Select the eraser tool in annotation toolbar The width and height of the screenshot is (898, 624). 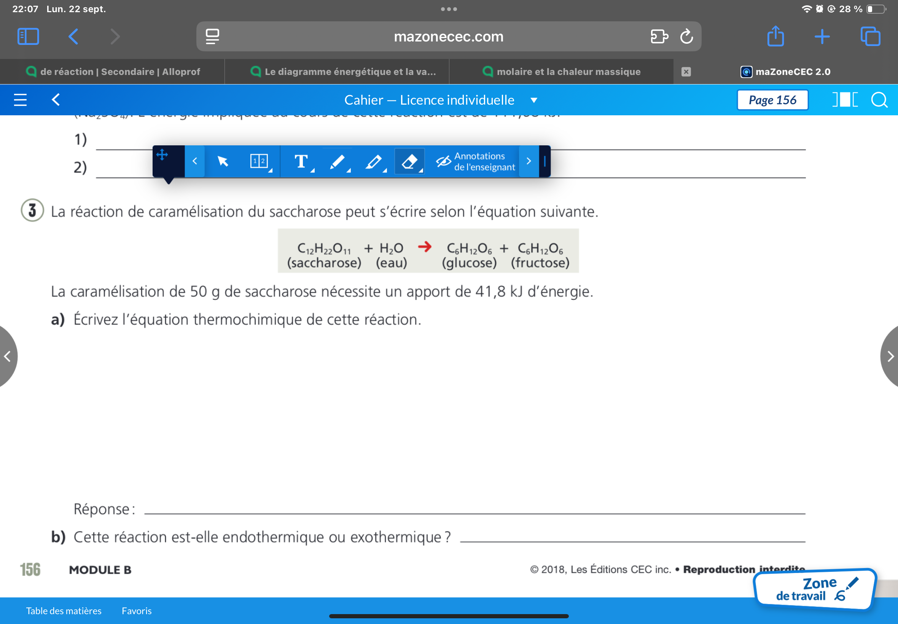click(409, 161)
